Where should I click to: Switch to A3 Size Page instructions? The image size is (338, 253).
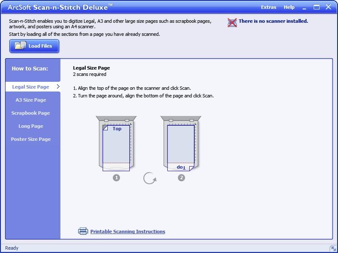31,100
